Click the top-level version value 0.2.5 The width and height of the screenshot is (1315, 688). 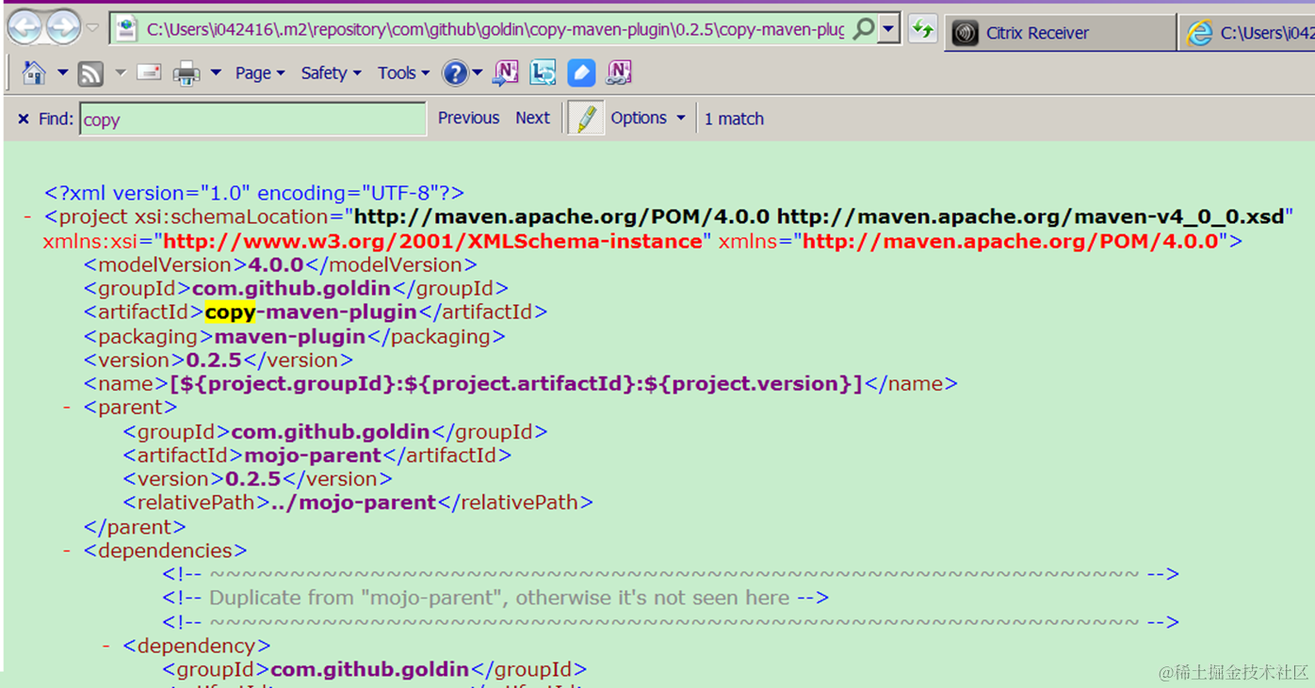(x=214, y=360)
